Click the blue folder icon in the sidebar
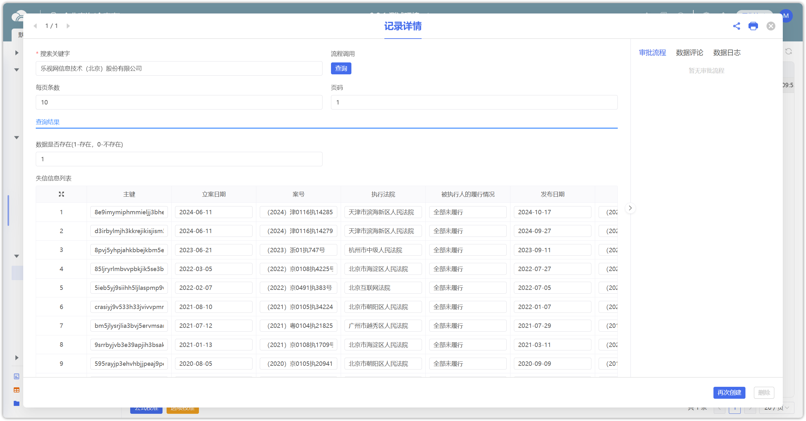Image resolution: width=806 pixels, height=421 pixels. pyautogui.click(x=17, y=403)
